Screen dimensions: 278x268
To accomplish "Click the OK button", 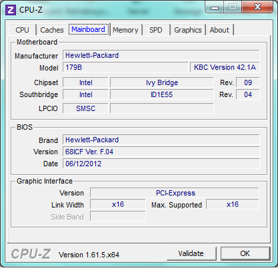I will point(245,253).
